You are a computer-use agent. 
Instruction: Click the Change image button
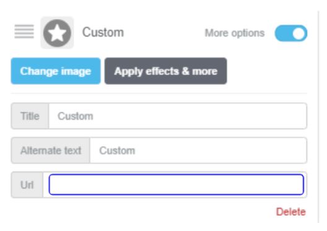click(x=56, y=71)
